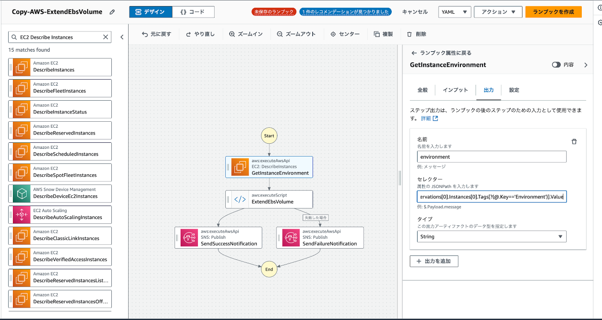Screen dimensions: 602x320
Task: Click the セレクター JSONPath input field
Action: pos(491,197)
